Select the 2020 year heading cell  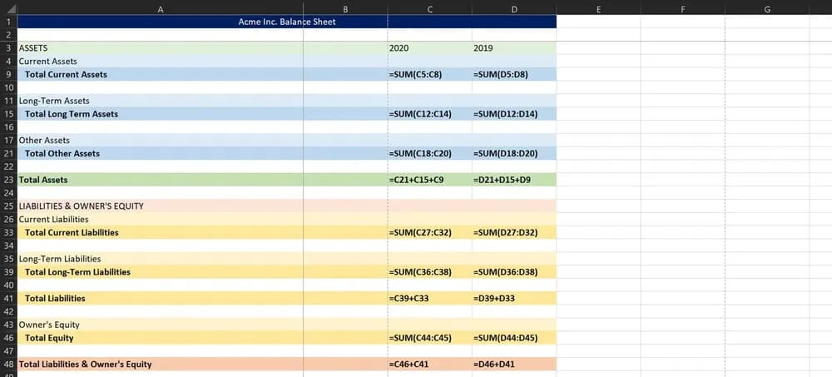coord(429,48)
